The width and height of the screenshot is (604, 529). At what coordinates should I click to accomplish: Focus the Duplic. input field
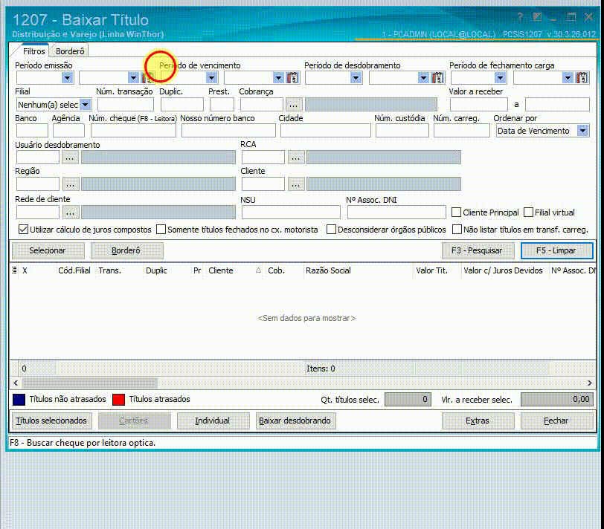point(181,105)
